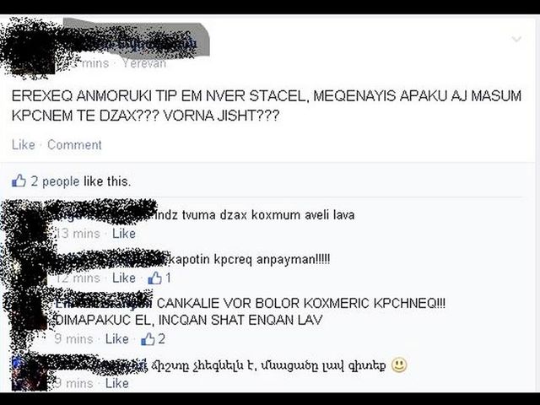The image size is (540, 405).
Task: Like the 'CANKALIE VOR BOLOR' comment
Action: [x=116, y=339]
